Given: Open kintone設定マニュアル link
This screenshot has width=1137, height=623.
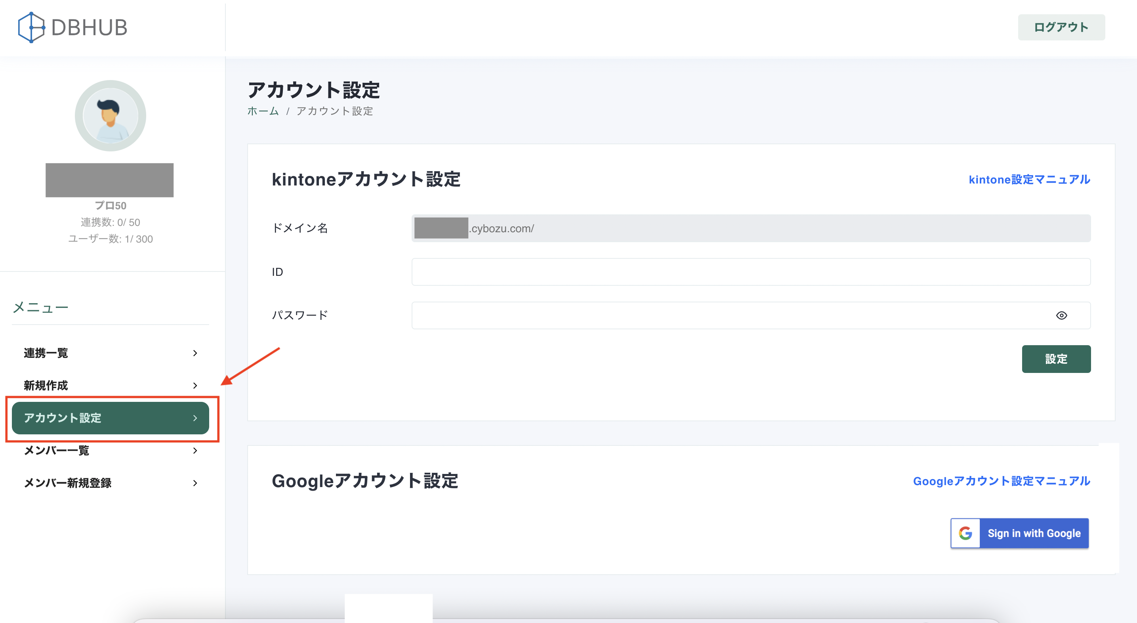Looking at the screenshot, I should coord(1029,180).
